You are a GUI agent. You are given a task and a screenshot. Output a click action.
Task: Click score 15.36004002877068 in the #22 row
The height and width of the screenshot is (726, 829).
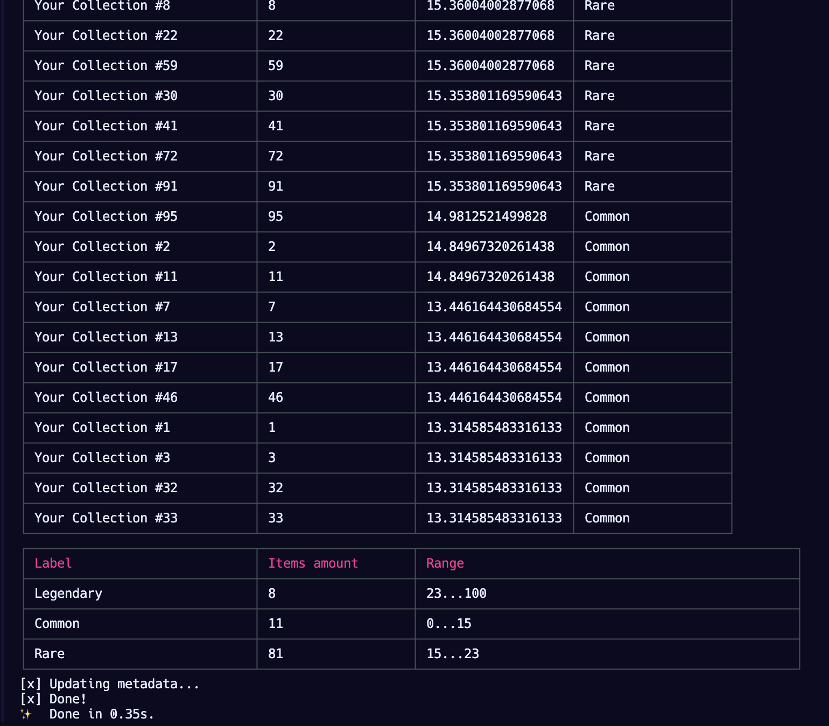click(x=490, y=36)
